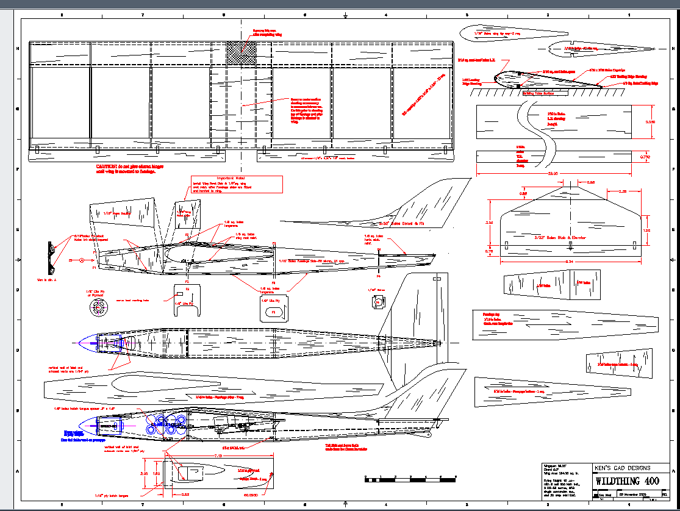The height and width of the screenshot is (511, 680).
Task: Select the KEN'S CAD DESIGNS label
Action: (x=622, y=468)
